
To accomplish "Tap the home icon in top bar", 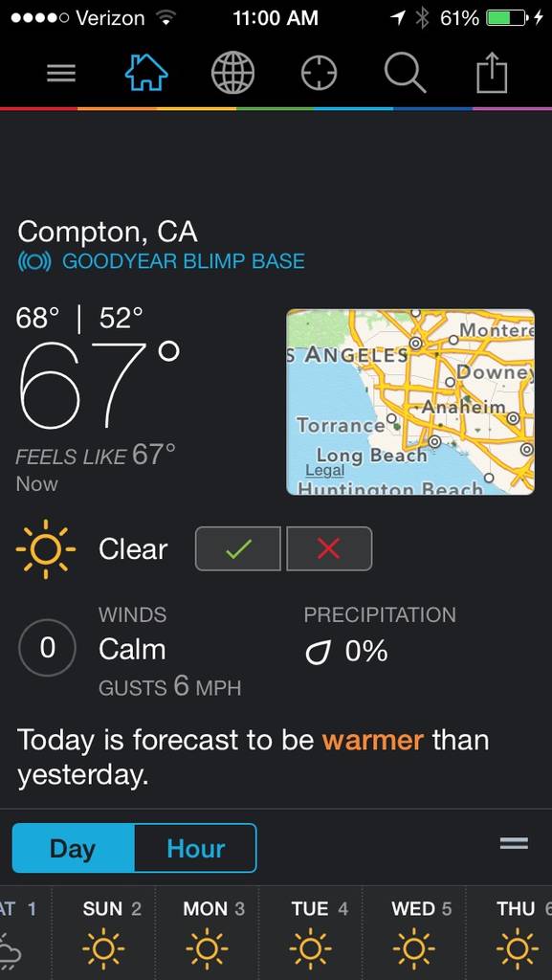I will 146,73.
